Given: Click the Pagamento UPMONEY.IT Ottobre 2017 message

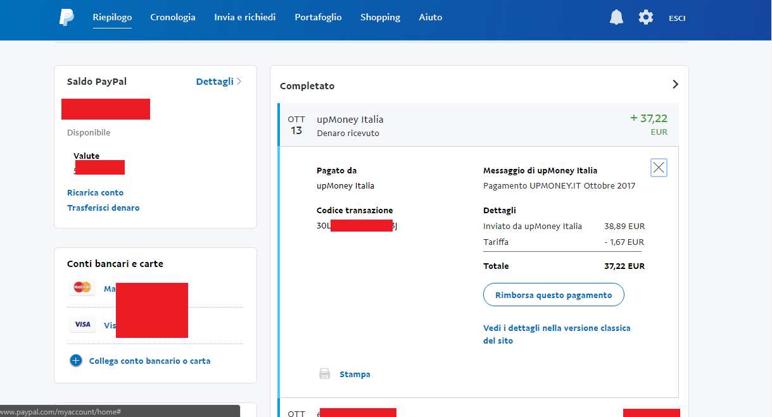Looking at the screenshot, I should (559, 185).
